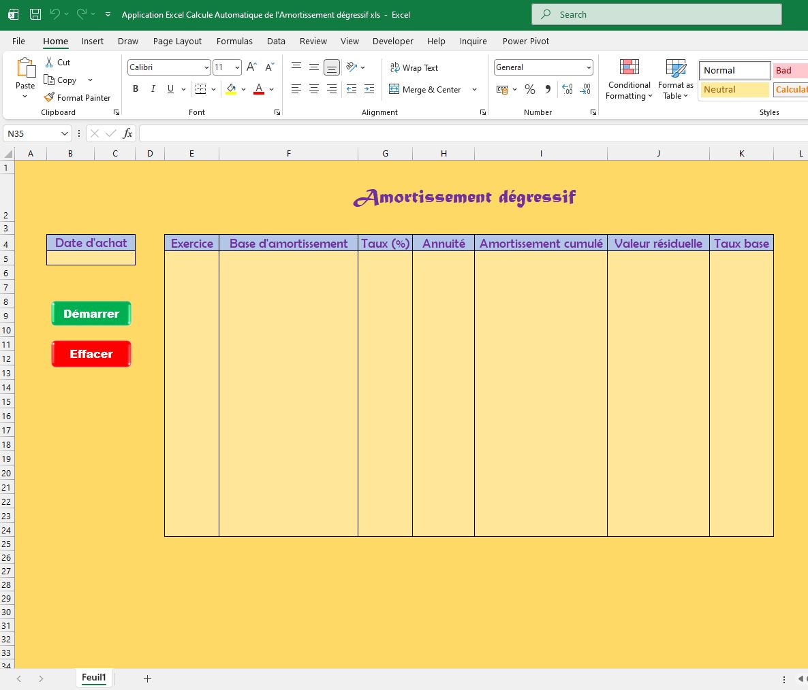The image size is (808, 690).
Task: Open Font dialog launcher
Action: click(x=277, y=112)
